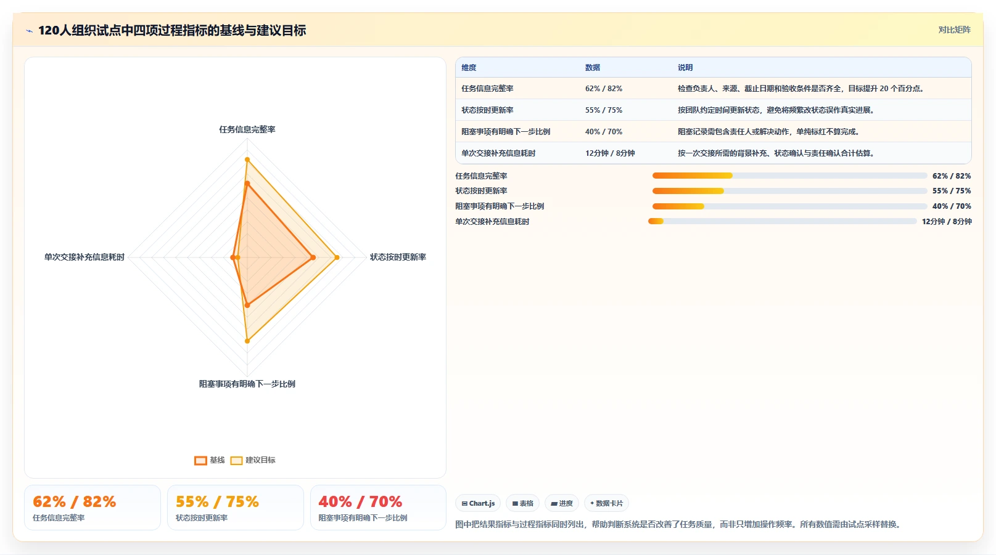Click the target point on the 状态按时更新率 axis
The height and width of the screenshot is (555, 996).
(x=337, y=257)
